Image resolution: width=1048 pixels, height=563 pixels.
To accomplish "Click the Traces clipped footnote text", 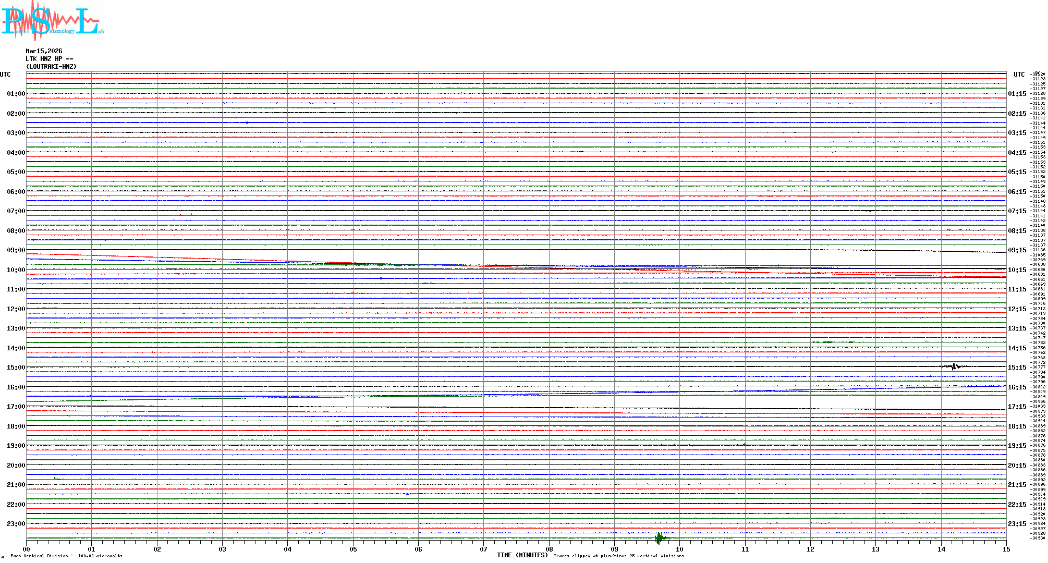I will [x=618, y=556].
